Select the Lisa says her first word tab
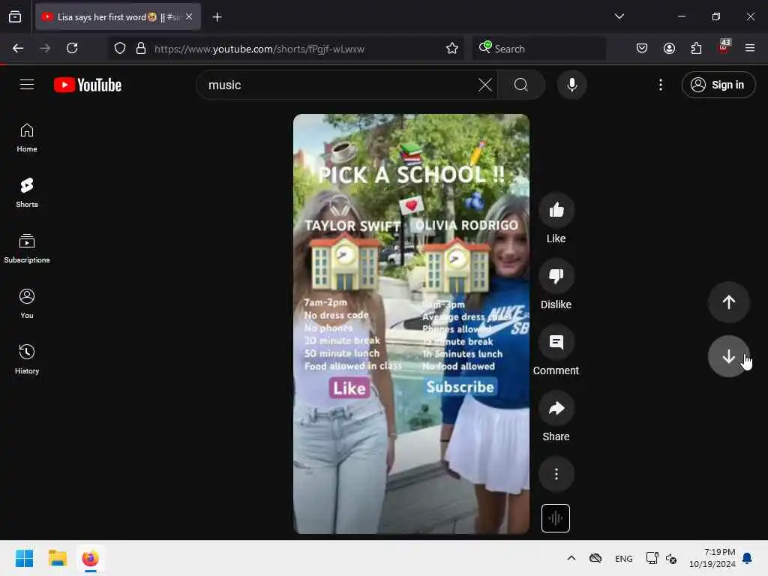Image resolution: width=768 pixels, height=576 pixels. [118, 16]
